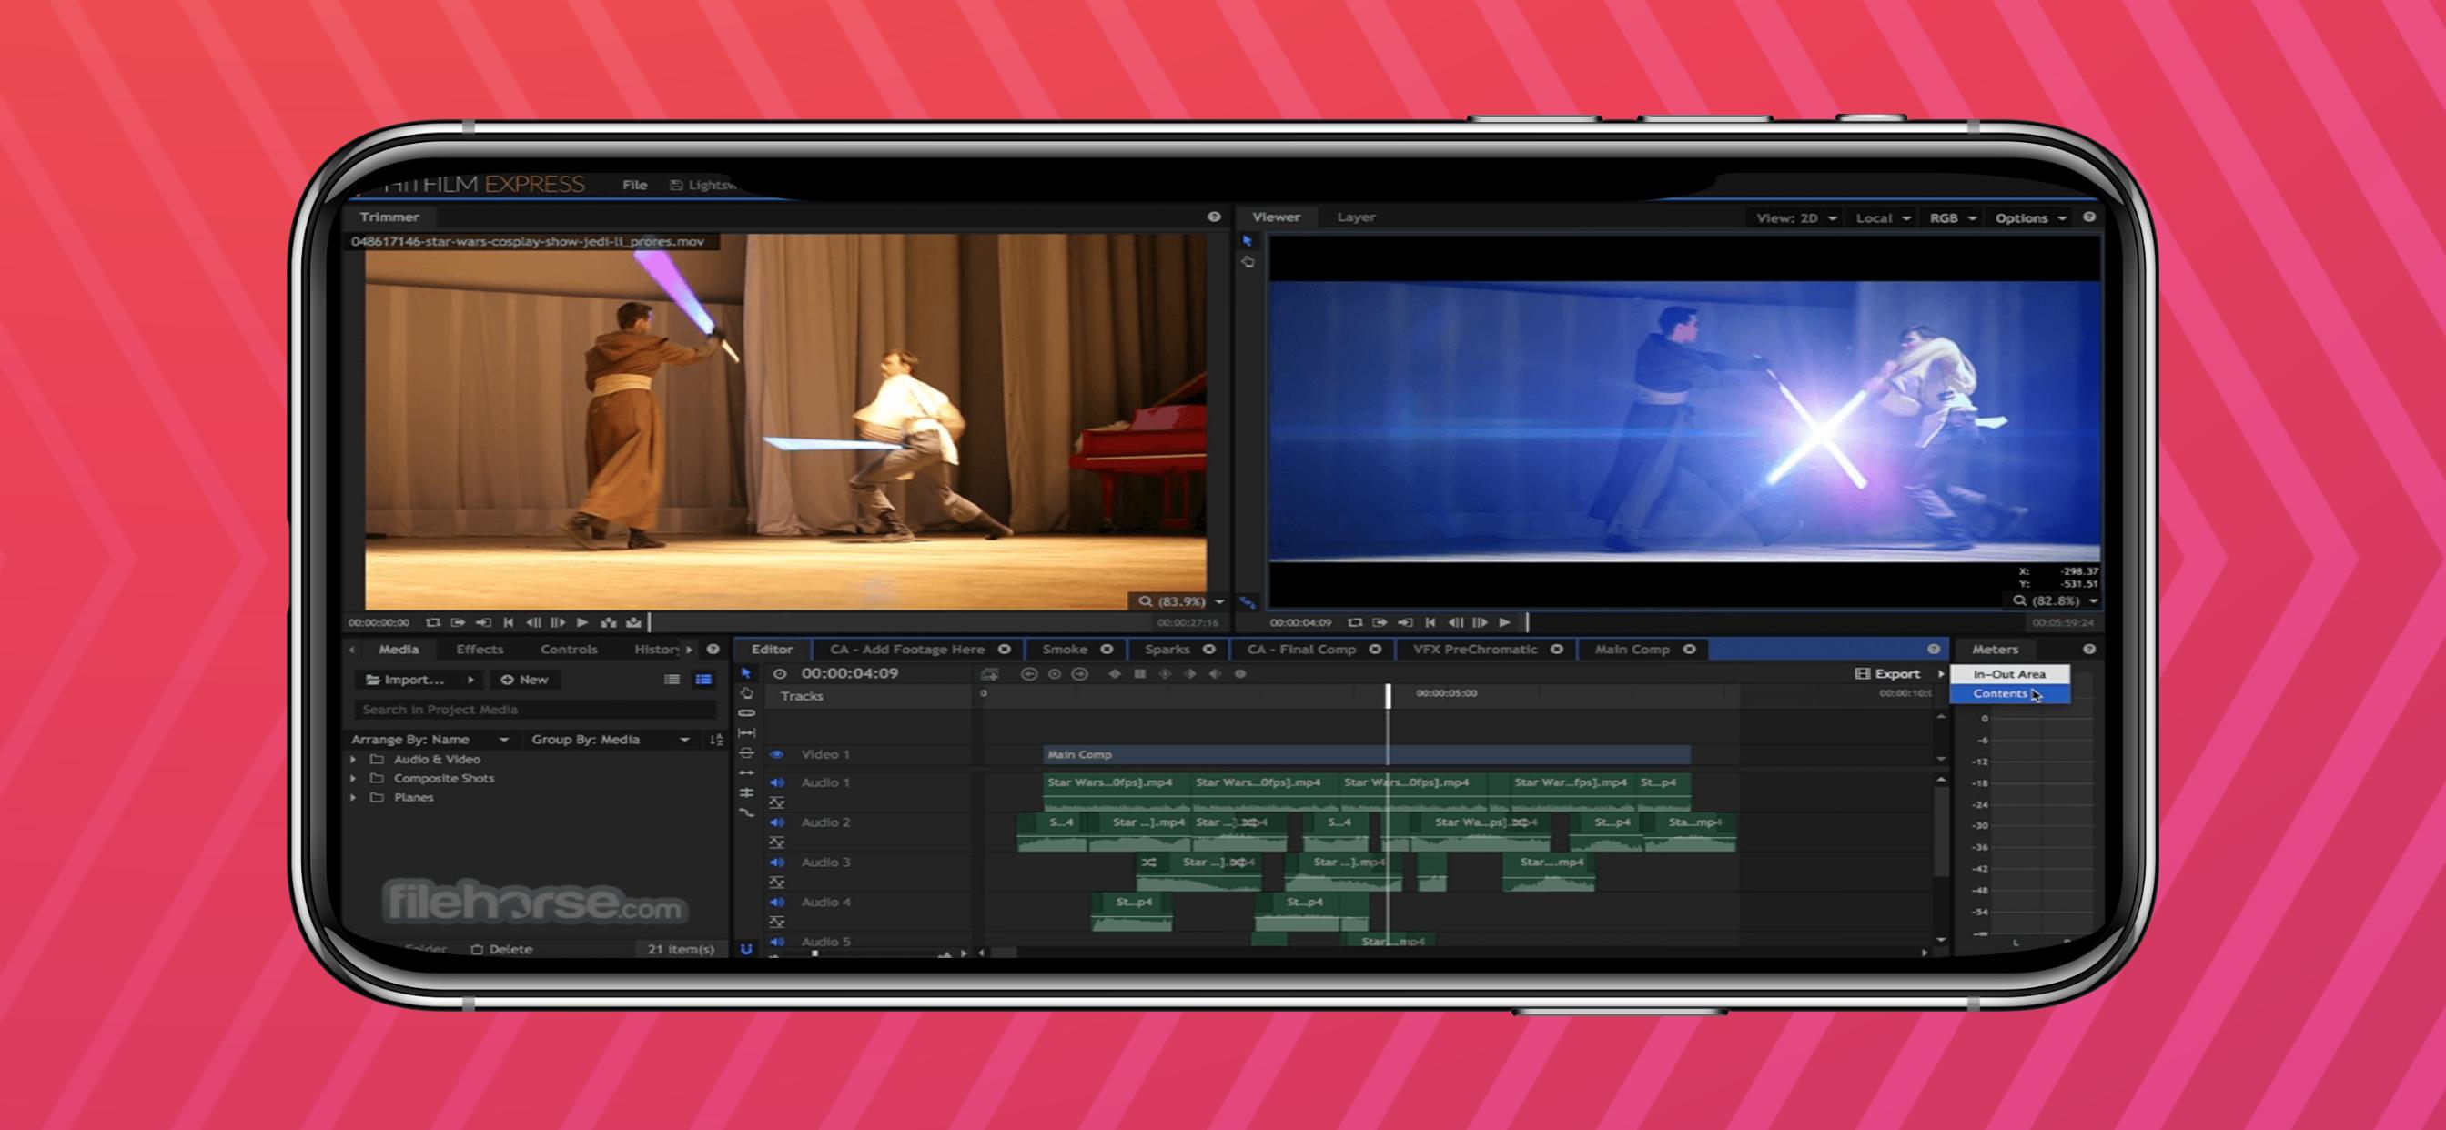Open the View: 2D dropdown
2446x1130 pixels.
1795,218
